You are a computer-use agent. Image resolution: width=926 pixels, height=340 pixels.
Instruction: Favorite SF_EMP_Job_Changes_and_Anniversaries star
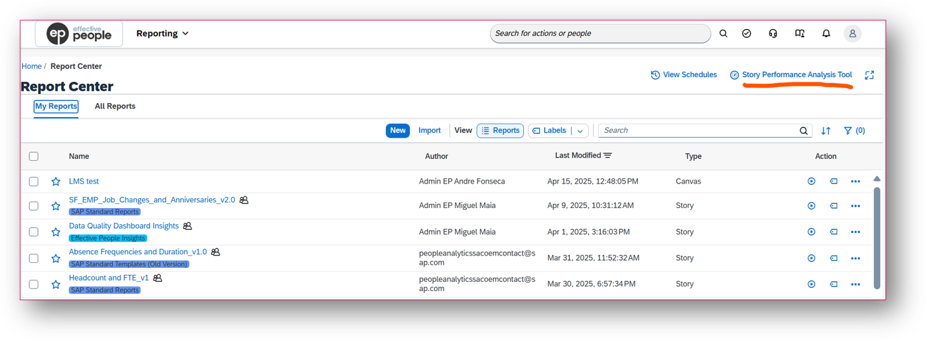pyautogui.click(x=56, y=206)
